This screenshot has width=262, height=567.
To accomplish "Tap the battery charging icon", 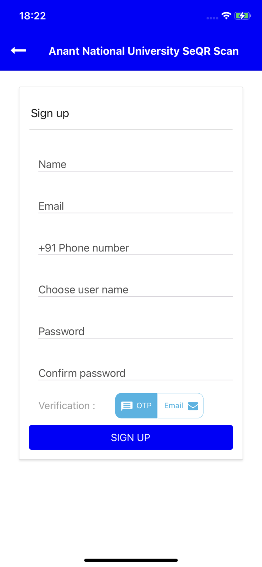I will click(243, 16).
